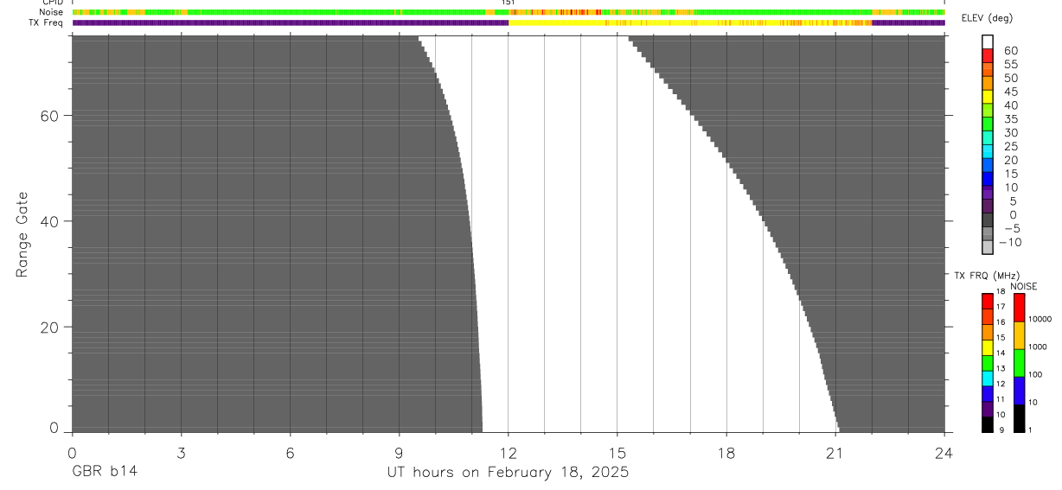Select the blue 15-20 degree ELEV swatch
The height and width of the screenshot is (490, 1062).
click(988, 167)
